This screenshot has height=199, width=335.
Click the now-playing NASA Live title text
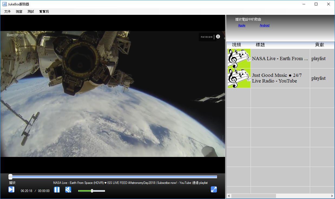[x=130, y=183]
